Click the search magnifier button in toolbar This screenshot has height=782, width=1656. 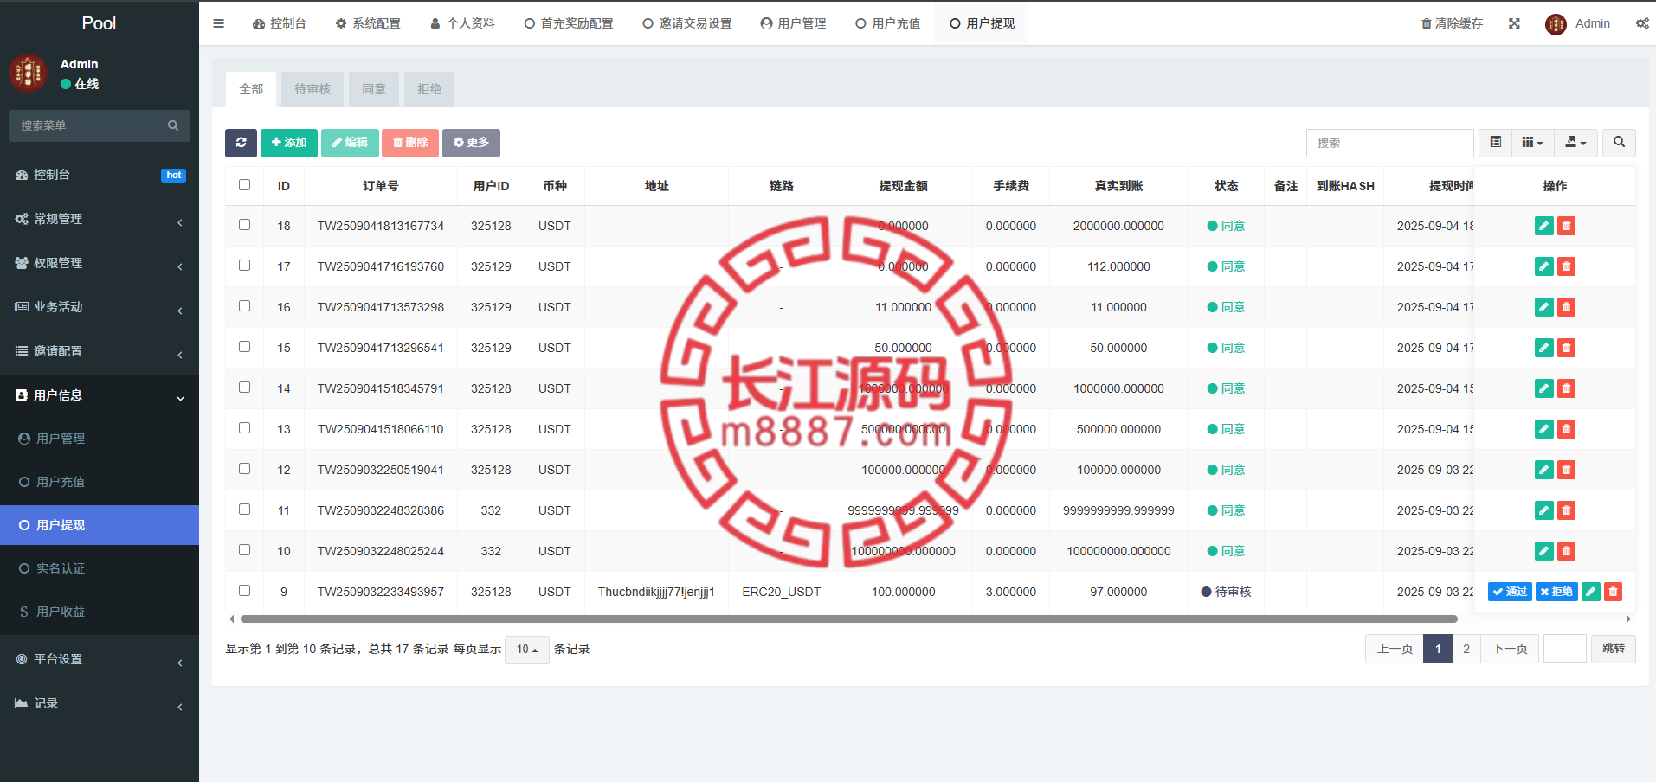[1619, 143]
